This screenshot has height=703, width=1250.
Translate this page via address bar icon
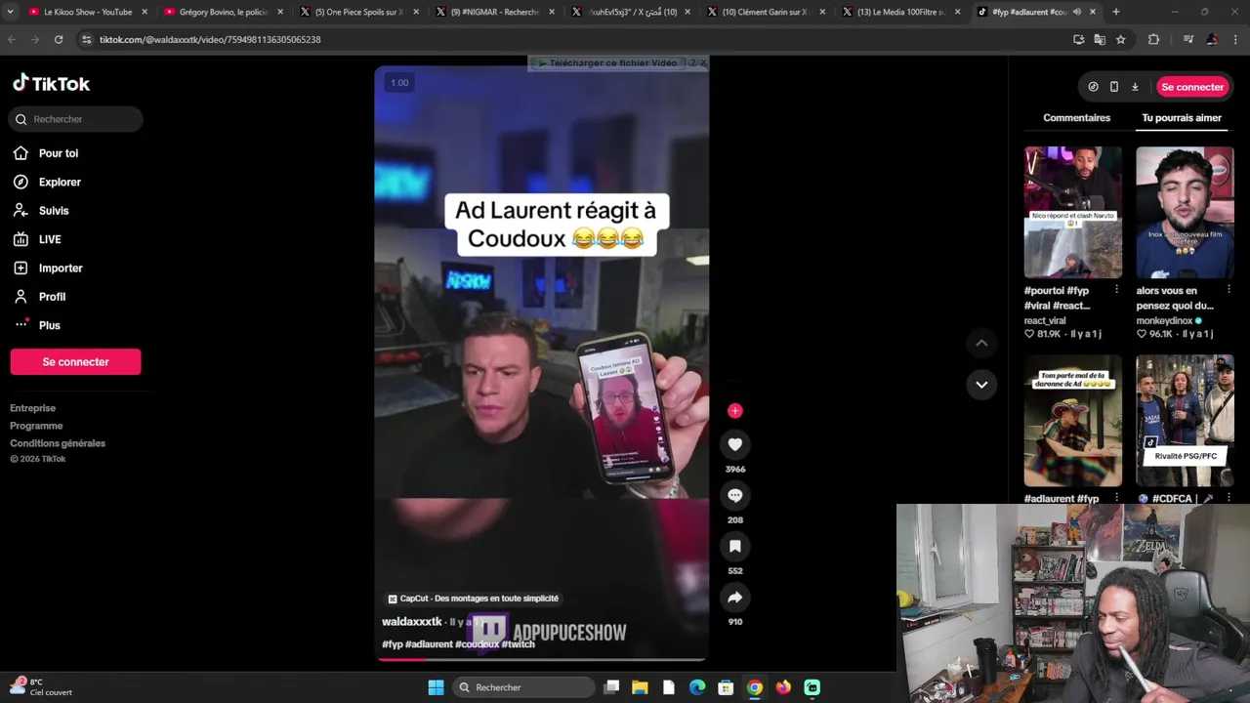(1100, 39)
